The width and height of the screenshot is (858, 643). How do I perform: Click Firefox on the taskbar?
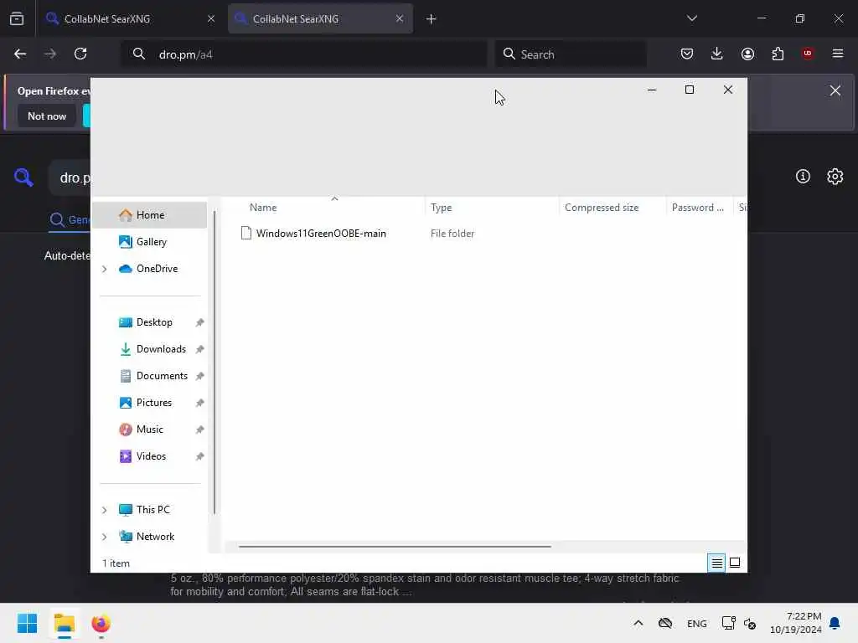click(x=101, y=623)
